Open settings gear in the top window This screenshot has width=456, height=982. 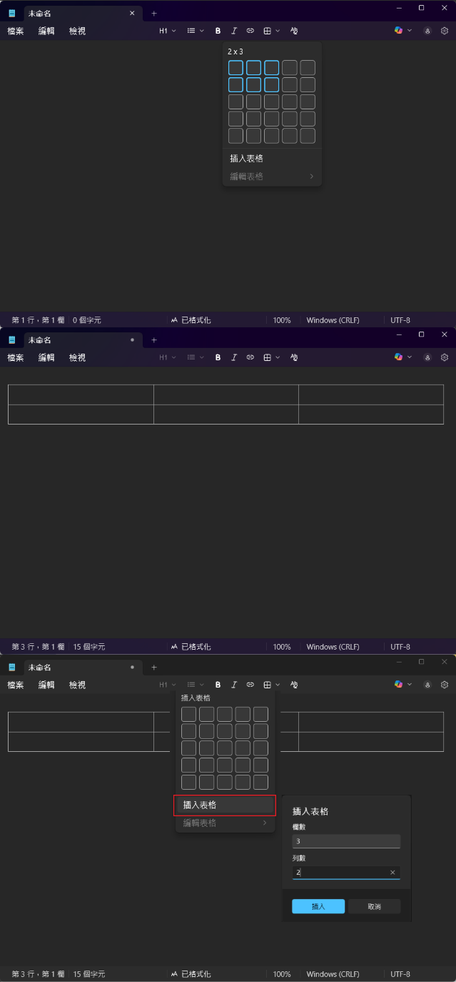click(x=445, y=31)
